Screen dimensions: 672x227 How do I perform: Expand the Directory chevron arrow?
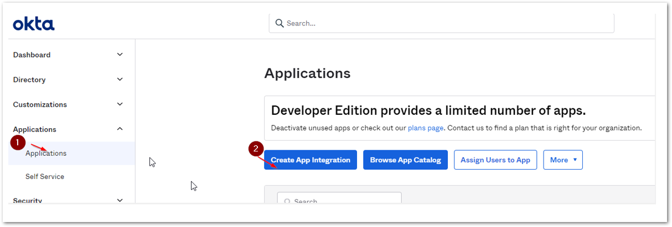click(x=120, y=80)
